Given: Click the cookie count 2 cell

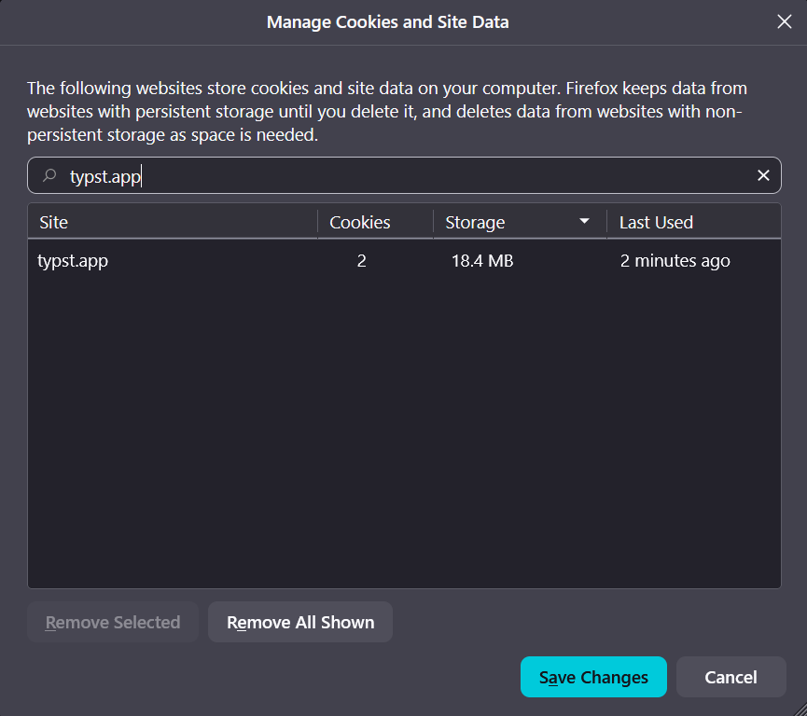Looking at the screenshot, I should click(361, 261).
